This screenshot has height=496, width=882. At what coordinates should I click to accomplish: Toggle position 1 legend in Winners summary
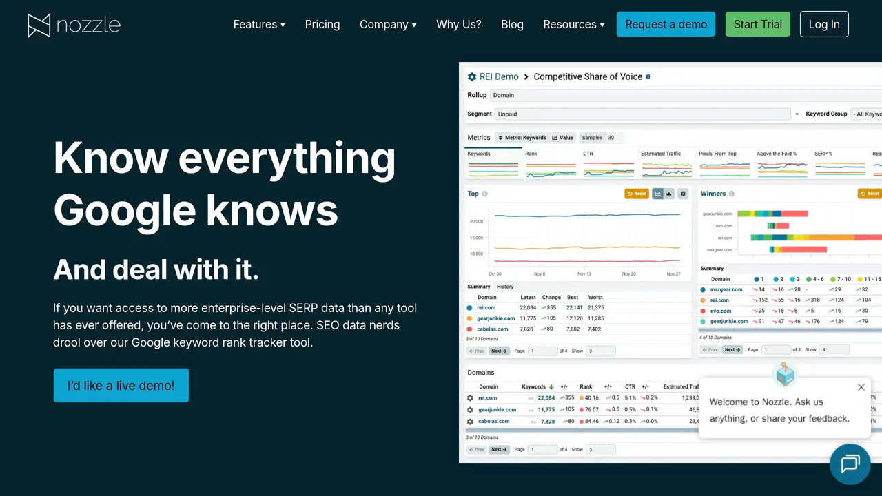click(x=759, y=279)
